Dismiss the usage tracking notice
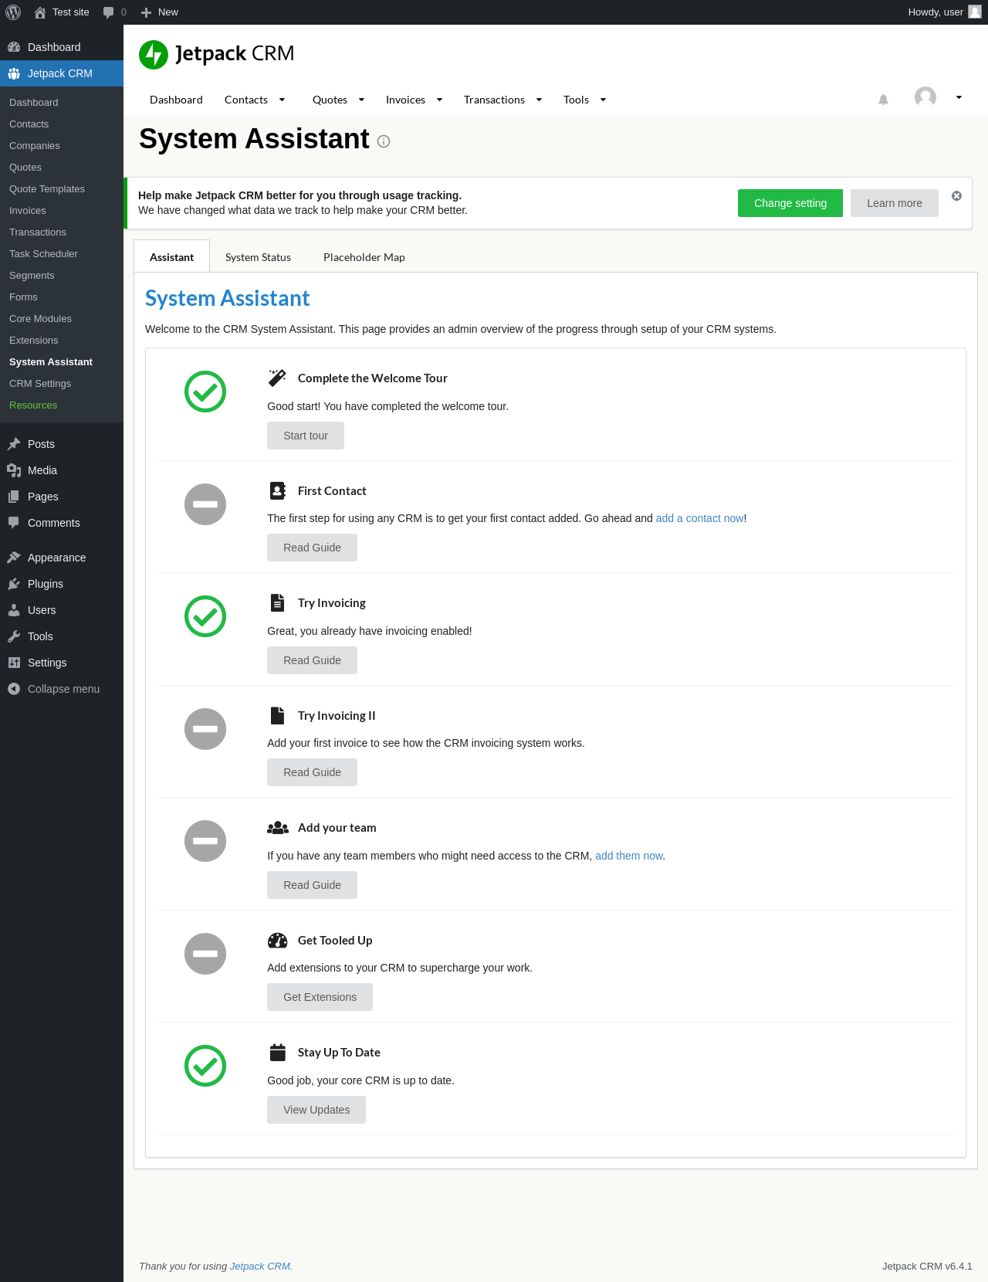988x1282 pixels. coord(956,196)
